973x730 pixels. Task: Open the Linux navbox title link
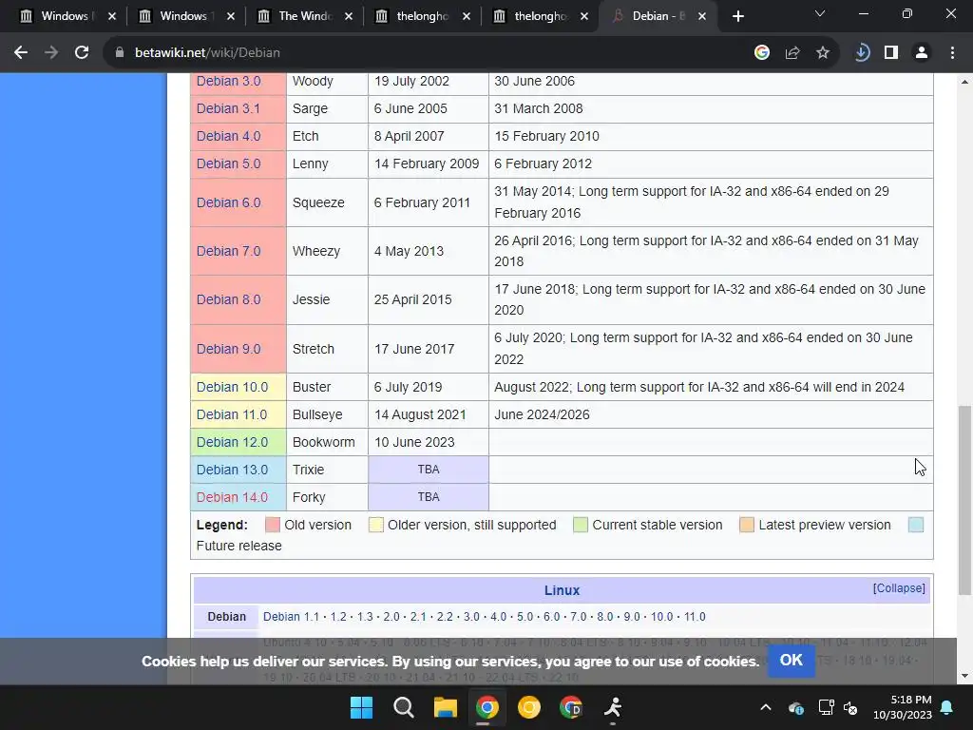point(562,590)
